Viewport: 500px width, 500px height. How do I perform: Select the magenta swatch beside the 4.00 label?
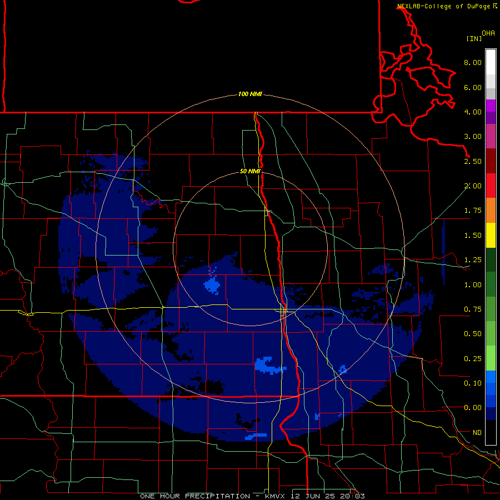(x=491, y=106)
